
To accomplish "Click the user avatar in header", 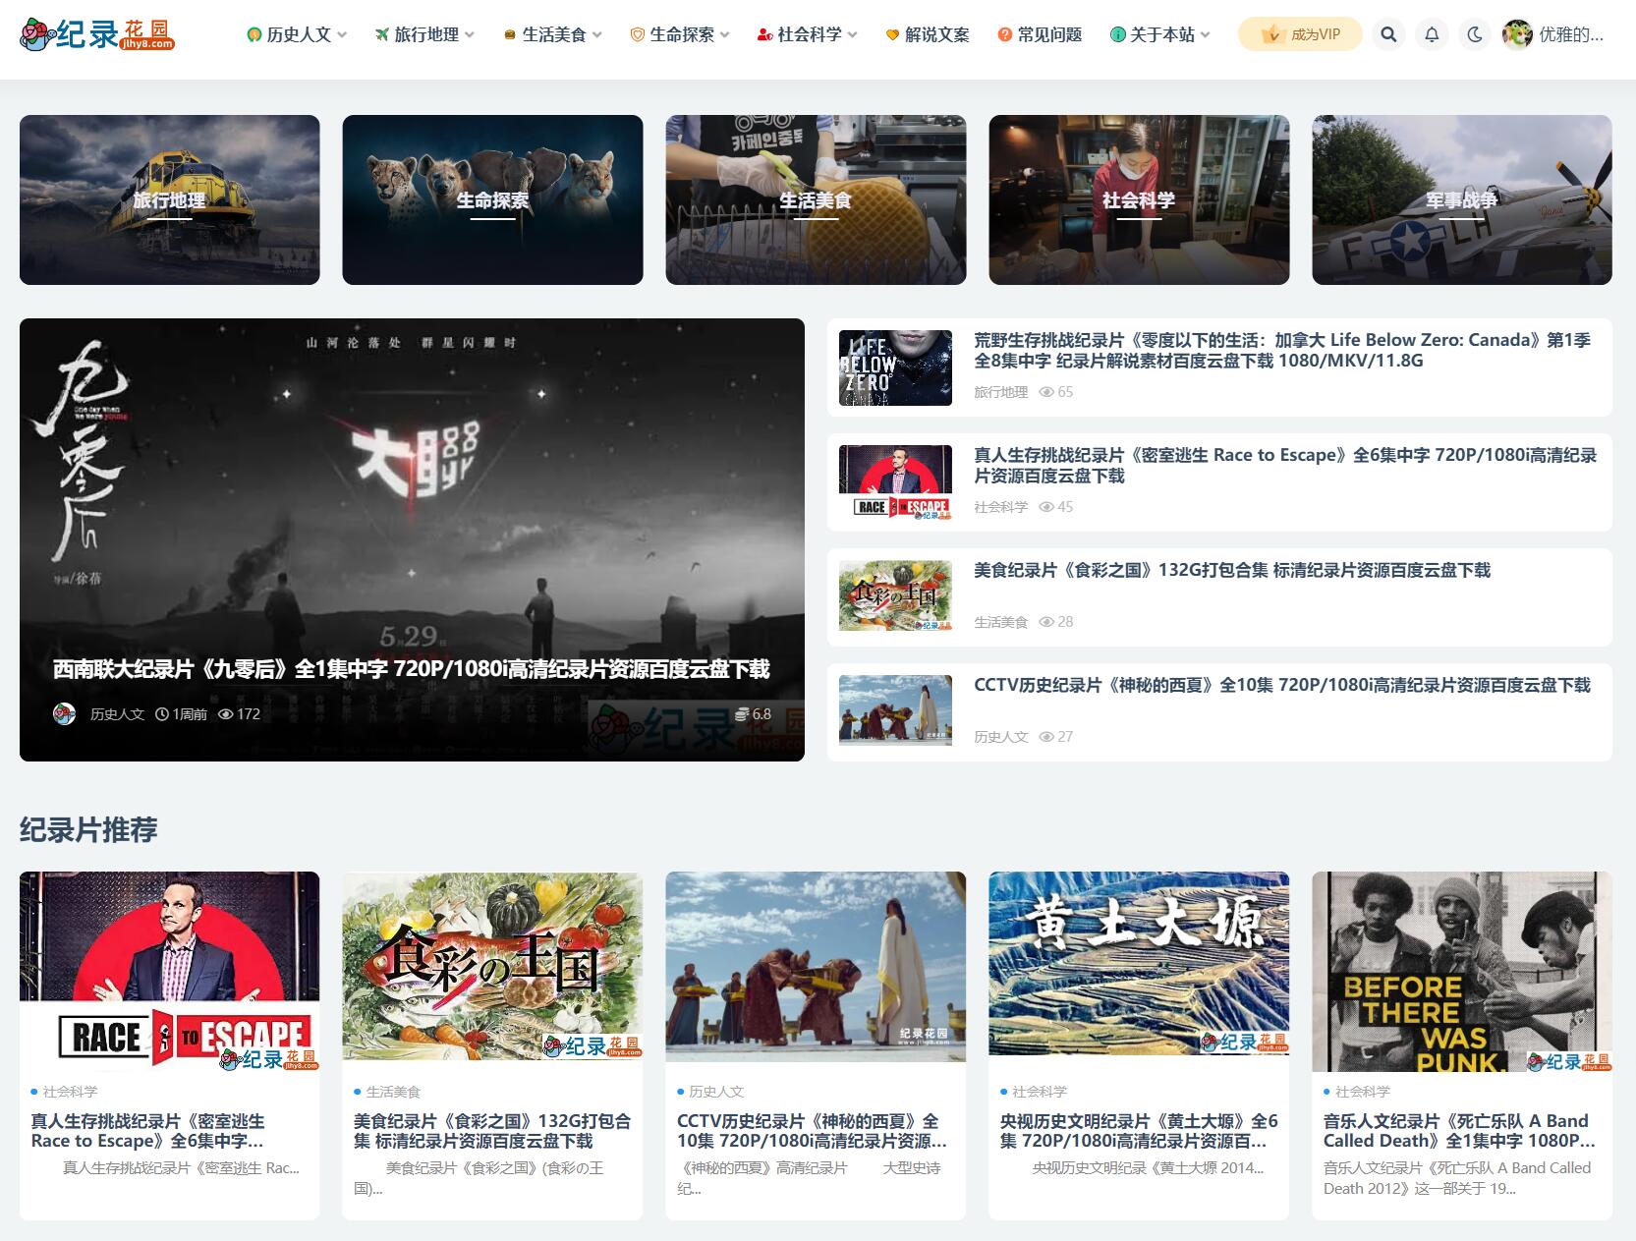I will (1517, 34).
